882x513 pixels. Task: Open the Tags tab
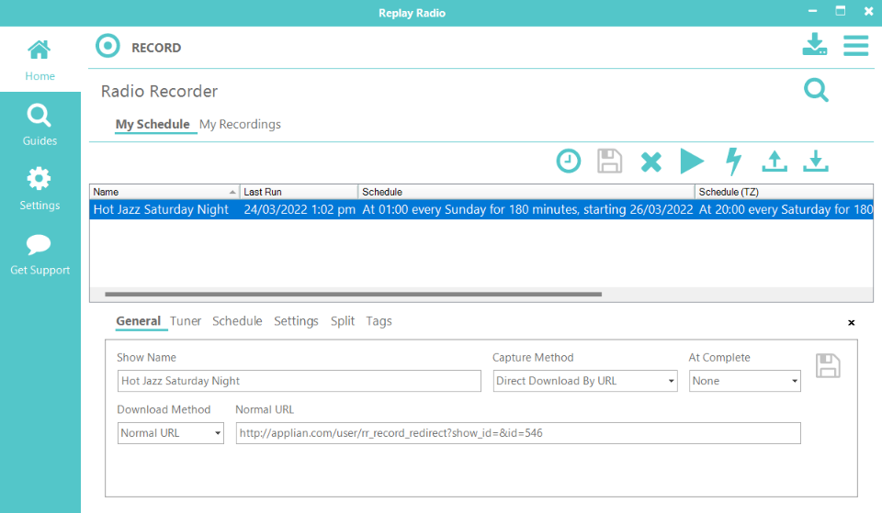tap(379, 321)
